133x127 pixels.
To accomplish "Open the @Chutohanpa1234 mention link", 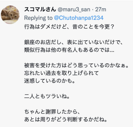I will coord(79,18).
